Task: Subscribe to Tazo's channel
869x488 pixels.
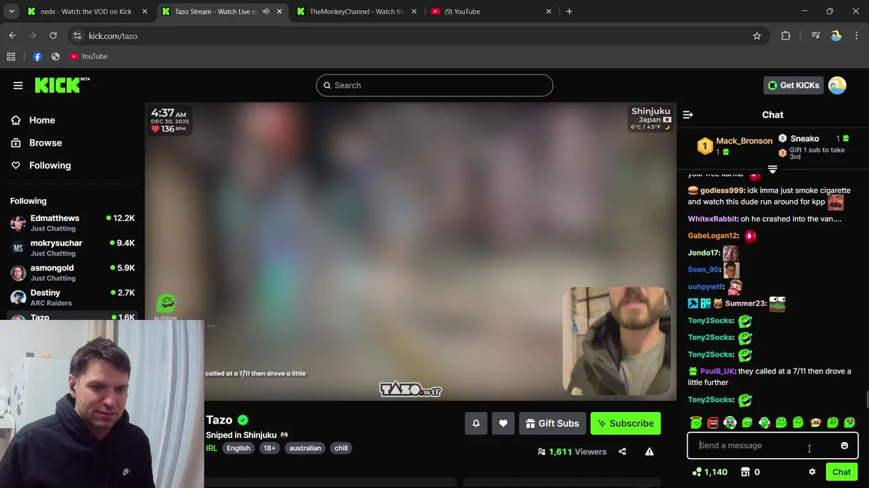Action: (x=625, y=424)
